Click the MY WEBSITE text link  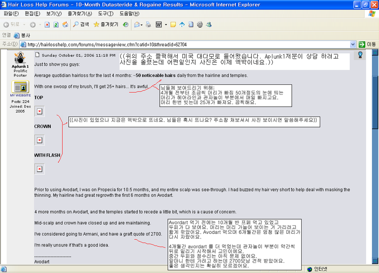[20, 96]
